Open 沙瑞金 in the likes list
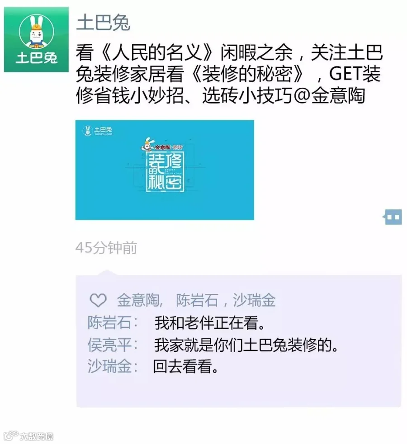 coord(254,300)
